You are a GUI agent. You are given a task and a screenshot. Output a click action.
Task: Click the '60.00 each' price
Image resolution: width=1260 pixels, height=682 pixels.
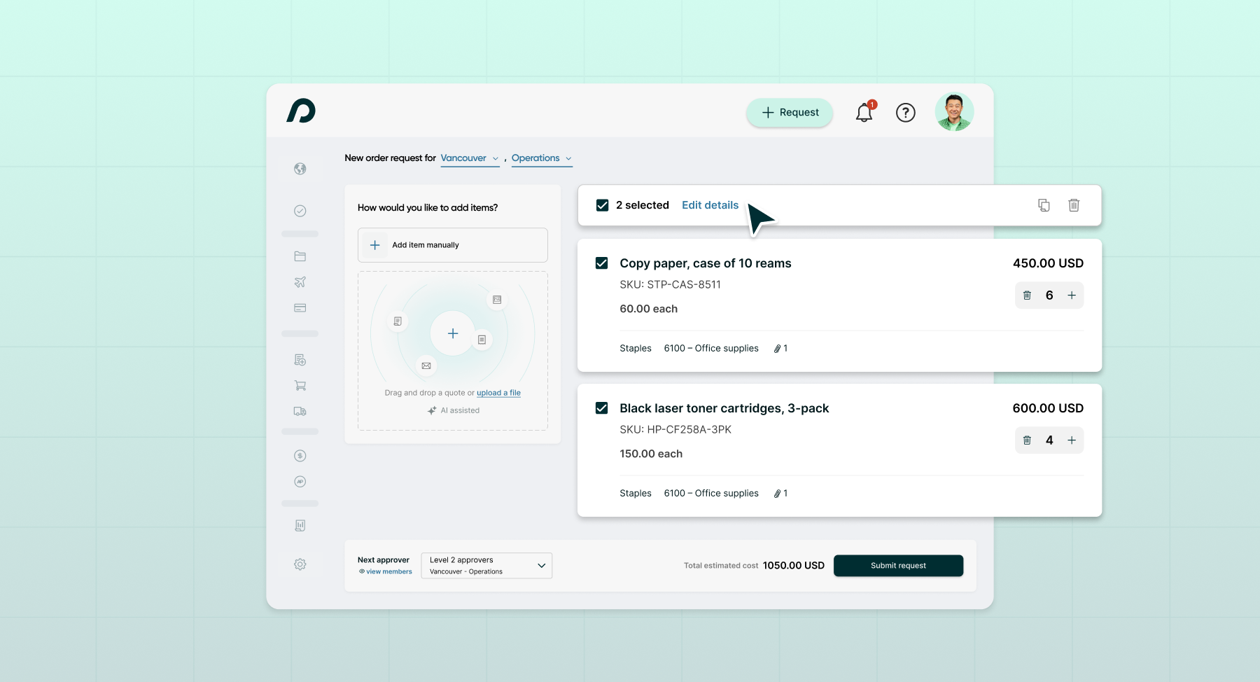tap(648, 309)
